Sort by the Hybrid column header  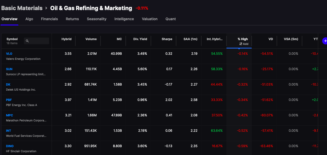(67, 39)
